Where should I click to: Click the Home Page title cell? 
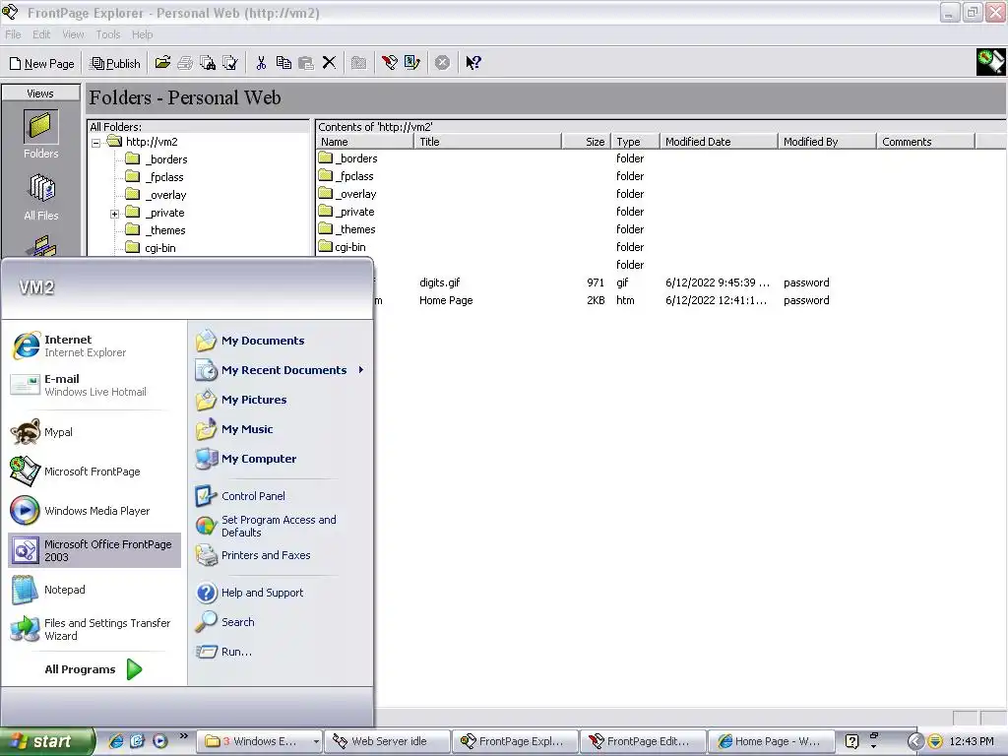pyautogui.click(x=446, y=300)
